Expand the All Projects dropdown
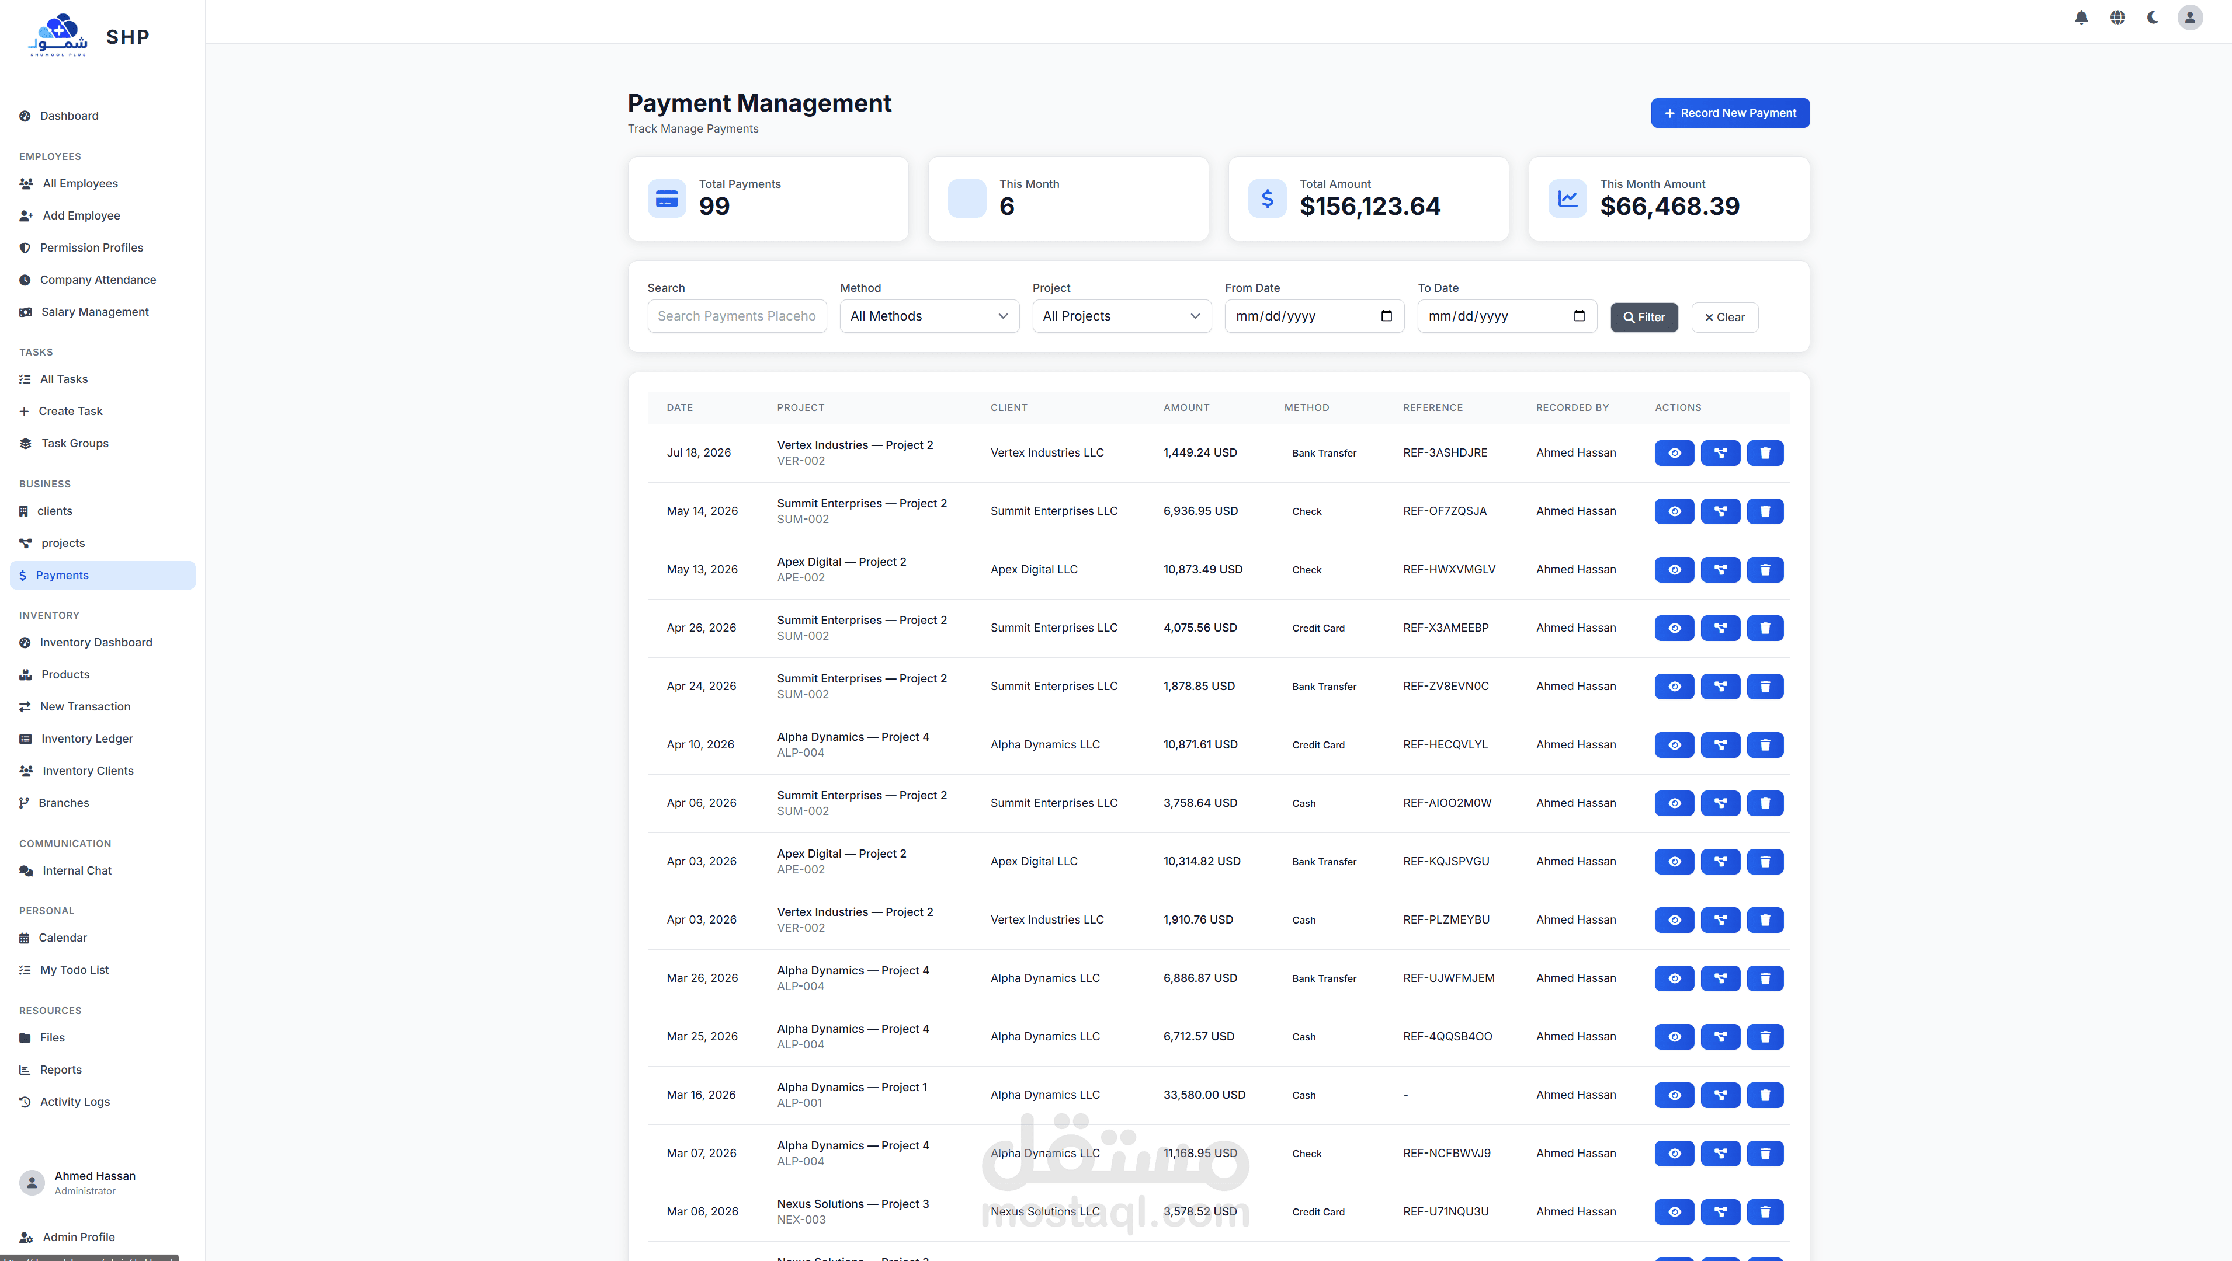 tap(1121, 316)
